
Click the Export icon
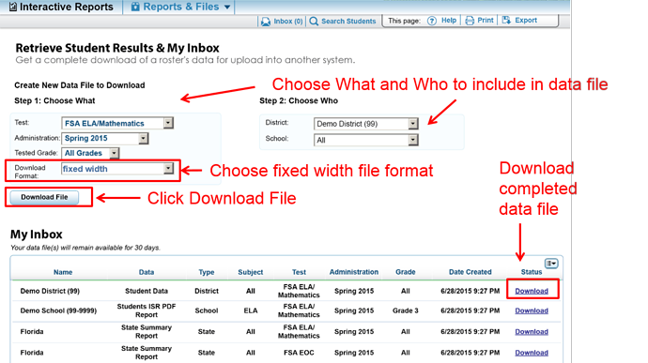tap(506, 21)
